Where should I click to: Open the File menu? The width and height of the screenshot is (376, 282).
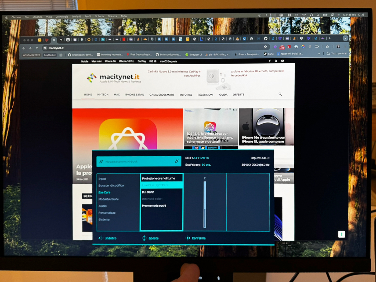point(27,17)
